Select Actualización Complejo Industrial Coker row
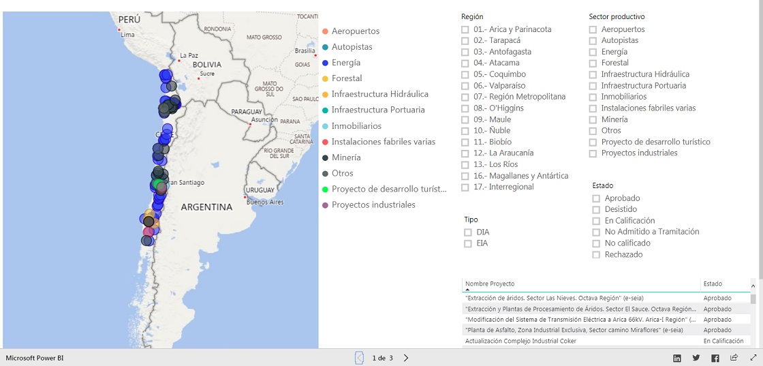763x366 pixels. pos(518,341)
